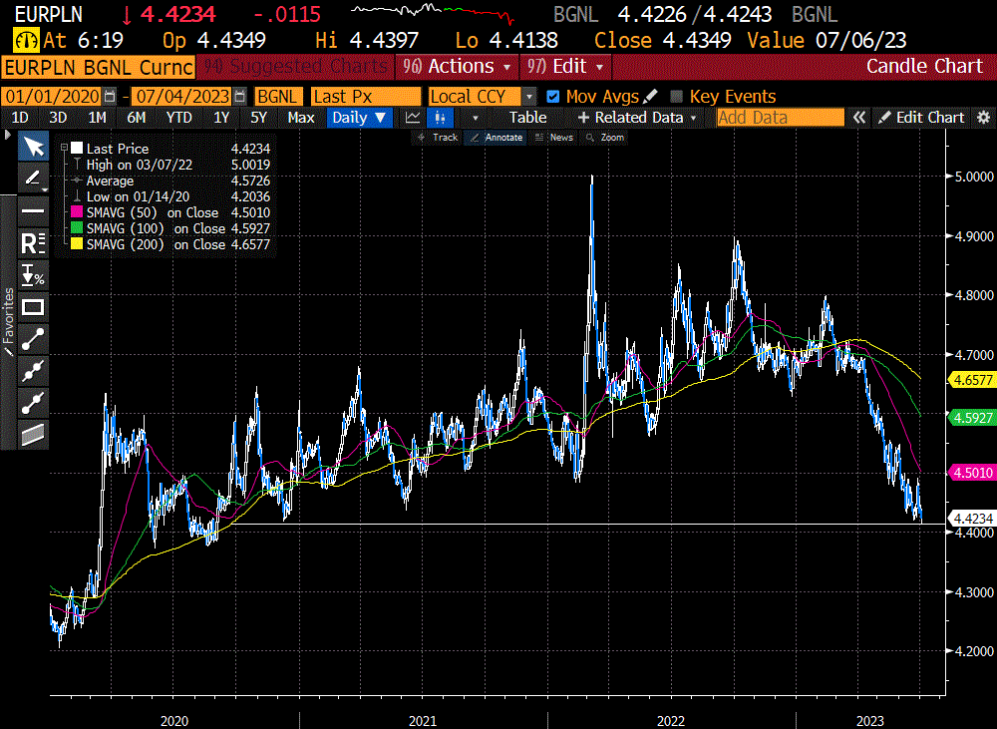Select the 1D range tab
This screenshot has width=997, height=729.
pyautogui.click(x=20, y=118)
